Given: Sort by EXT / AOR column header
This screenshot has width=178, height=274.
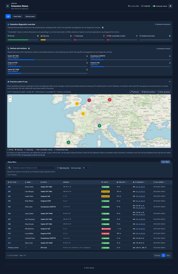Looking at the screenshot, I should tap(13, 182).
